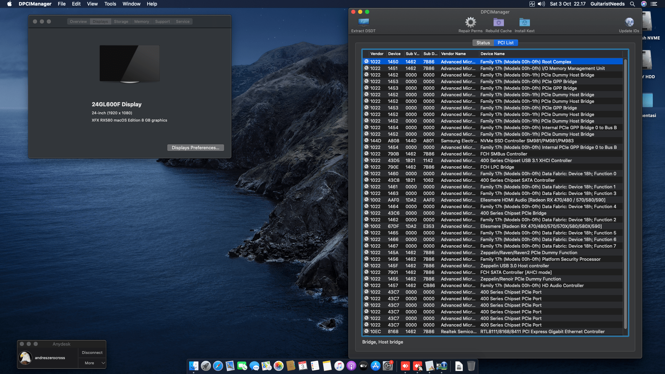Click the display thumbnail in About This Mac

(130, 64)
